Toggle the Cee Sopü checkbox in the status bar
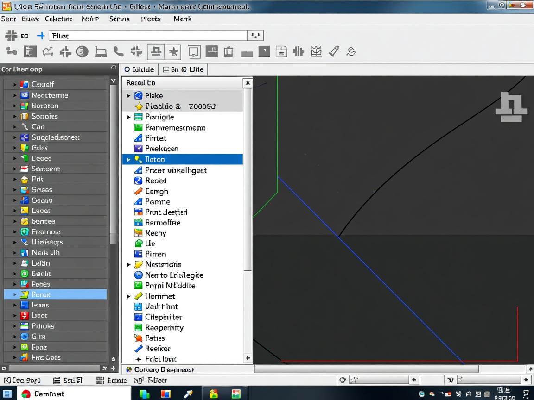 (x=7, y=380)
